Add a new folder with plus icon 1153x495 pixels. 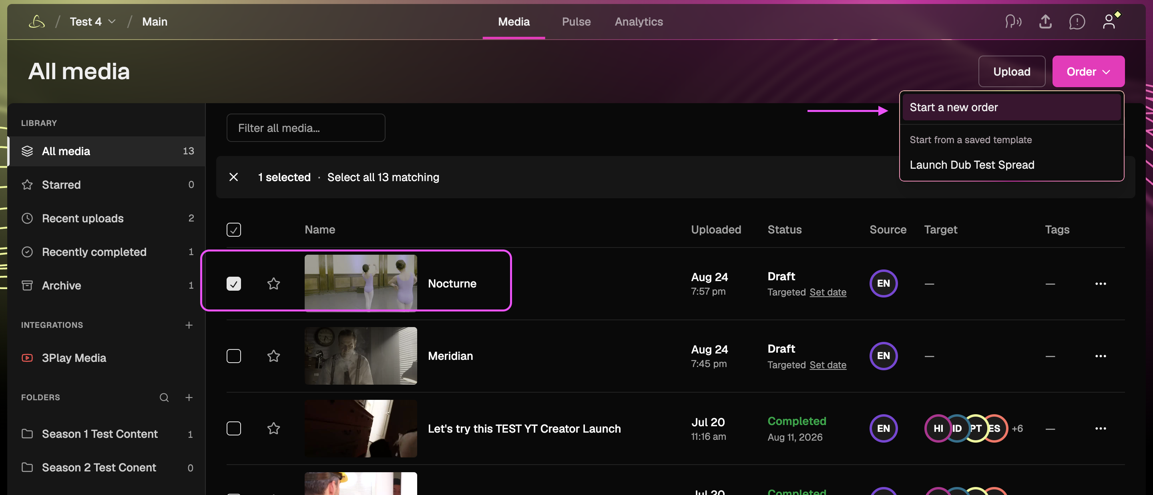pyautogui.click(x=189, y=397)
